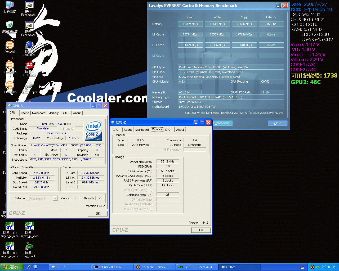Open the About tab in left CPU-Z window
Screen dimensions: 339x271
pos(77,113)
